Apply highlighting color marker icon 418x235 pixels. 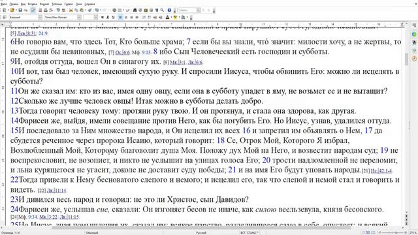coord(175,18)
